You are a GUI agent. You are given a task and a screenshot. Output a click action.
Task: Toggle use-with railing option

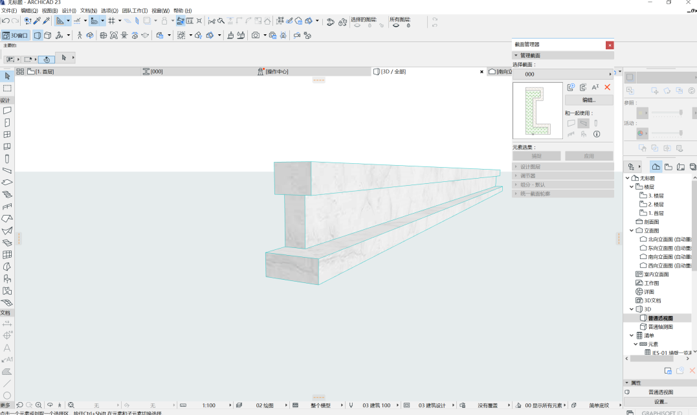[x=571, y=134]
